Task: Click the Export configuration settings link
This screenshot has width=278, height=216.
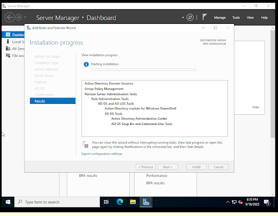Action: 102,154
